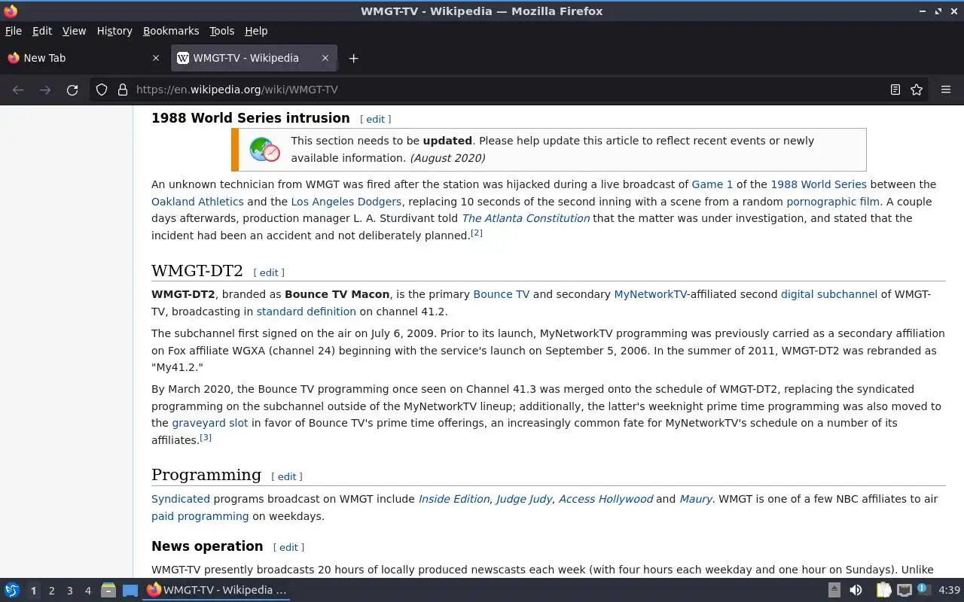Open the History menu

[114, 31]
